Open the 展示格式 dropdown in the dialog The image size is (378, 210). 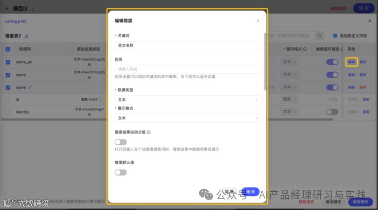click(188, 118)
